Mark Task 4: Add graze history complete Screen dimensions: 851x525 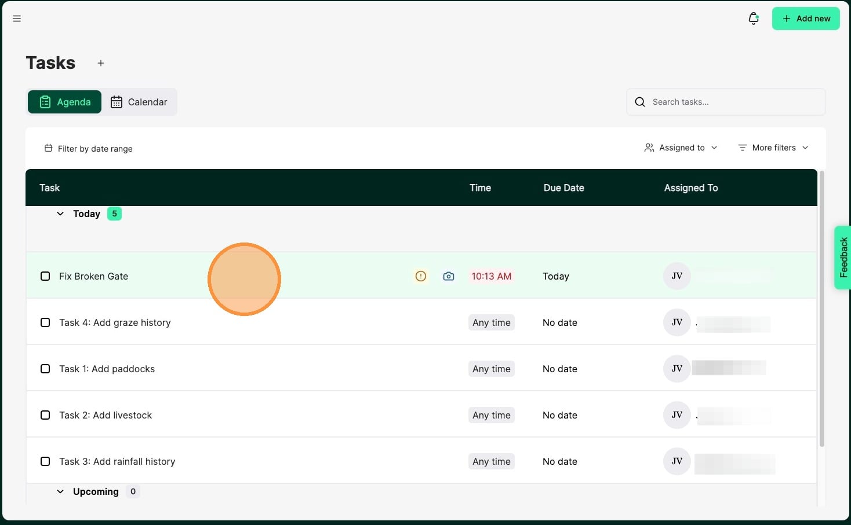tap(45, 322)
